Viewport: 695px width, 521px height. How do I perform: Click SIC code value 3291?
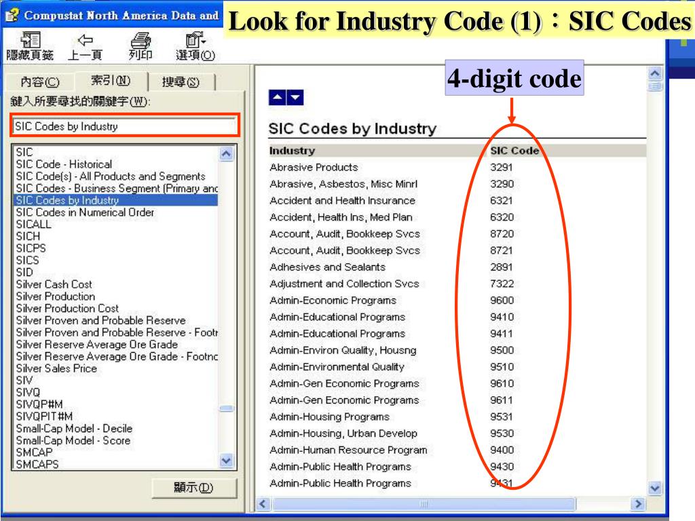coord(502,168)
